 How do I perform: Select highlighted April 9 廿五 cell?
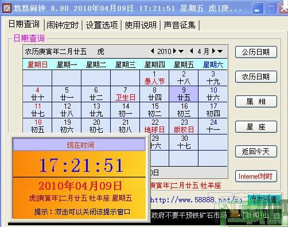(184, 94)
